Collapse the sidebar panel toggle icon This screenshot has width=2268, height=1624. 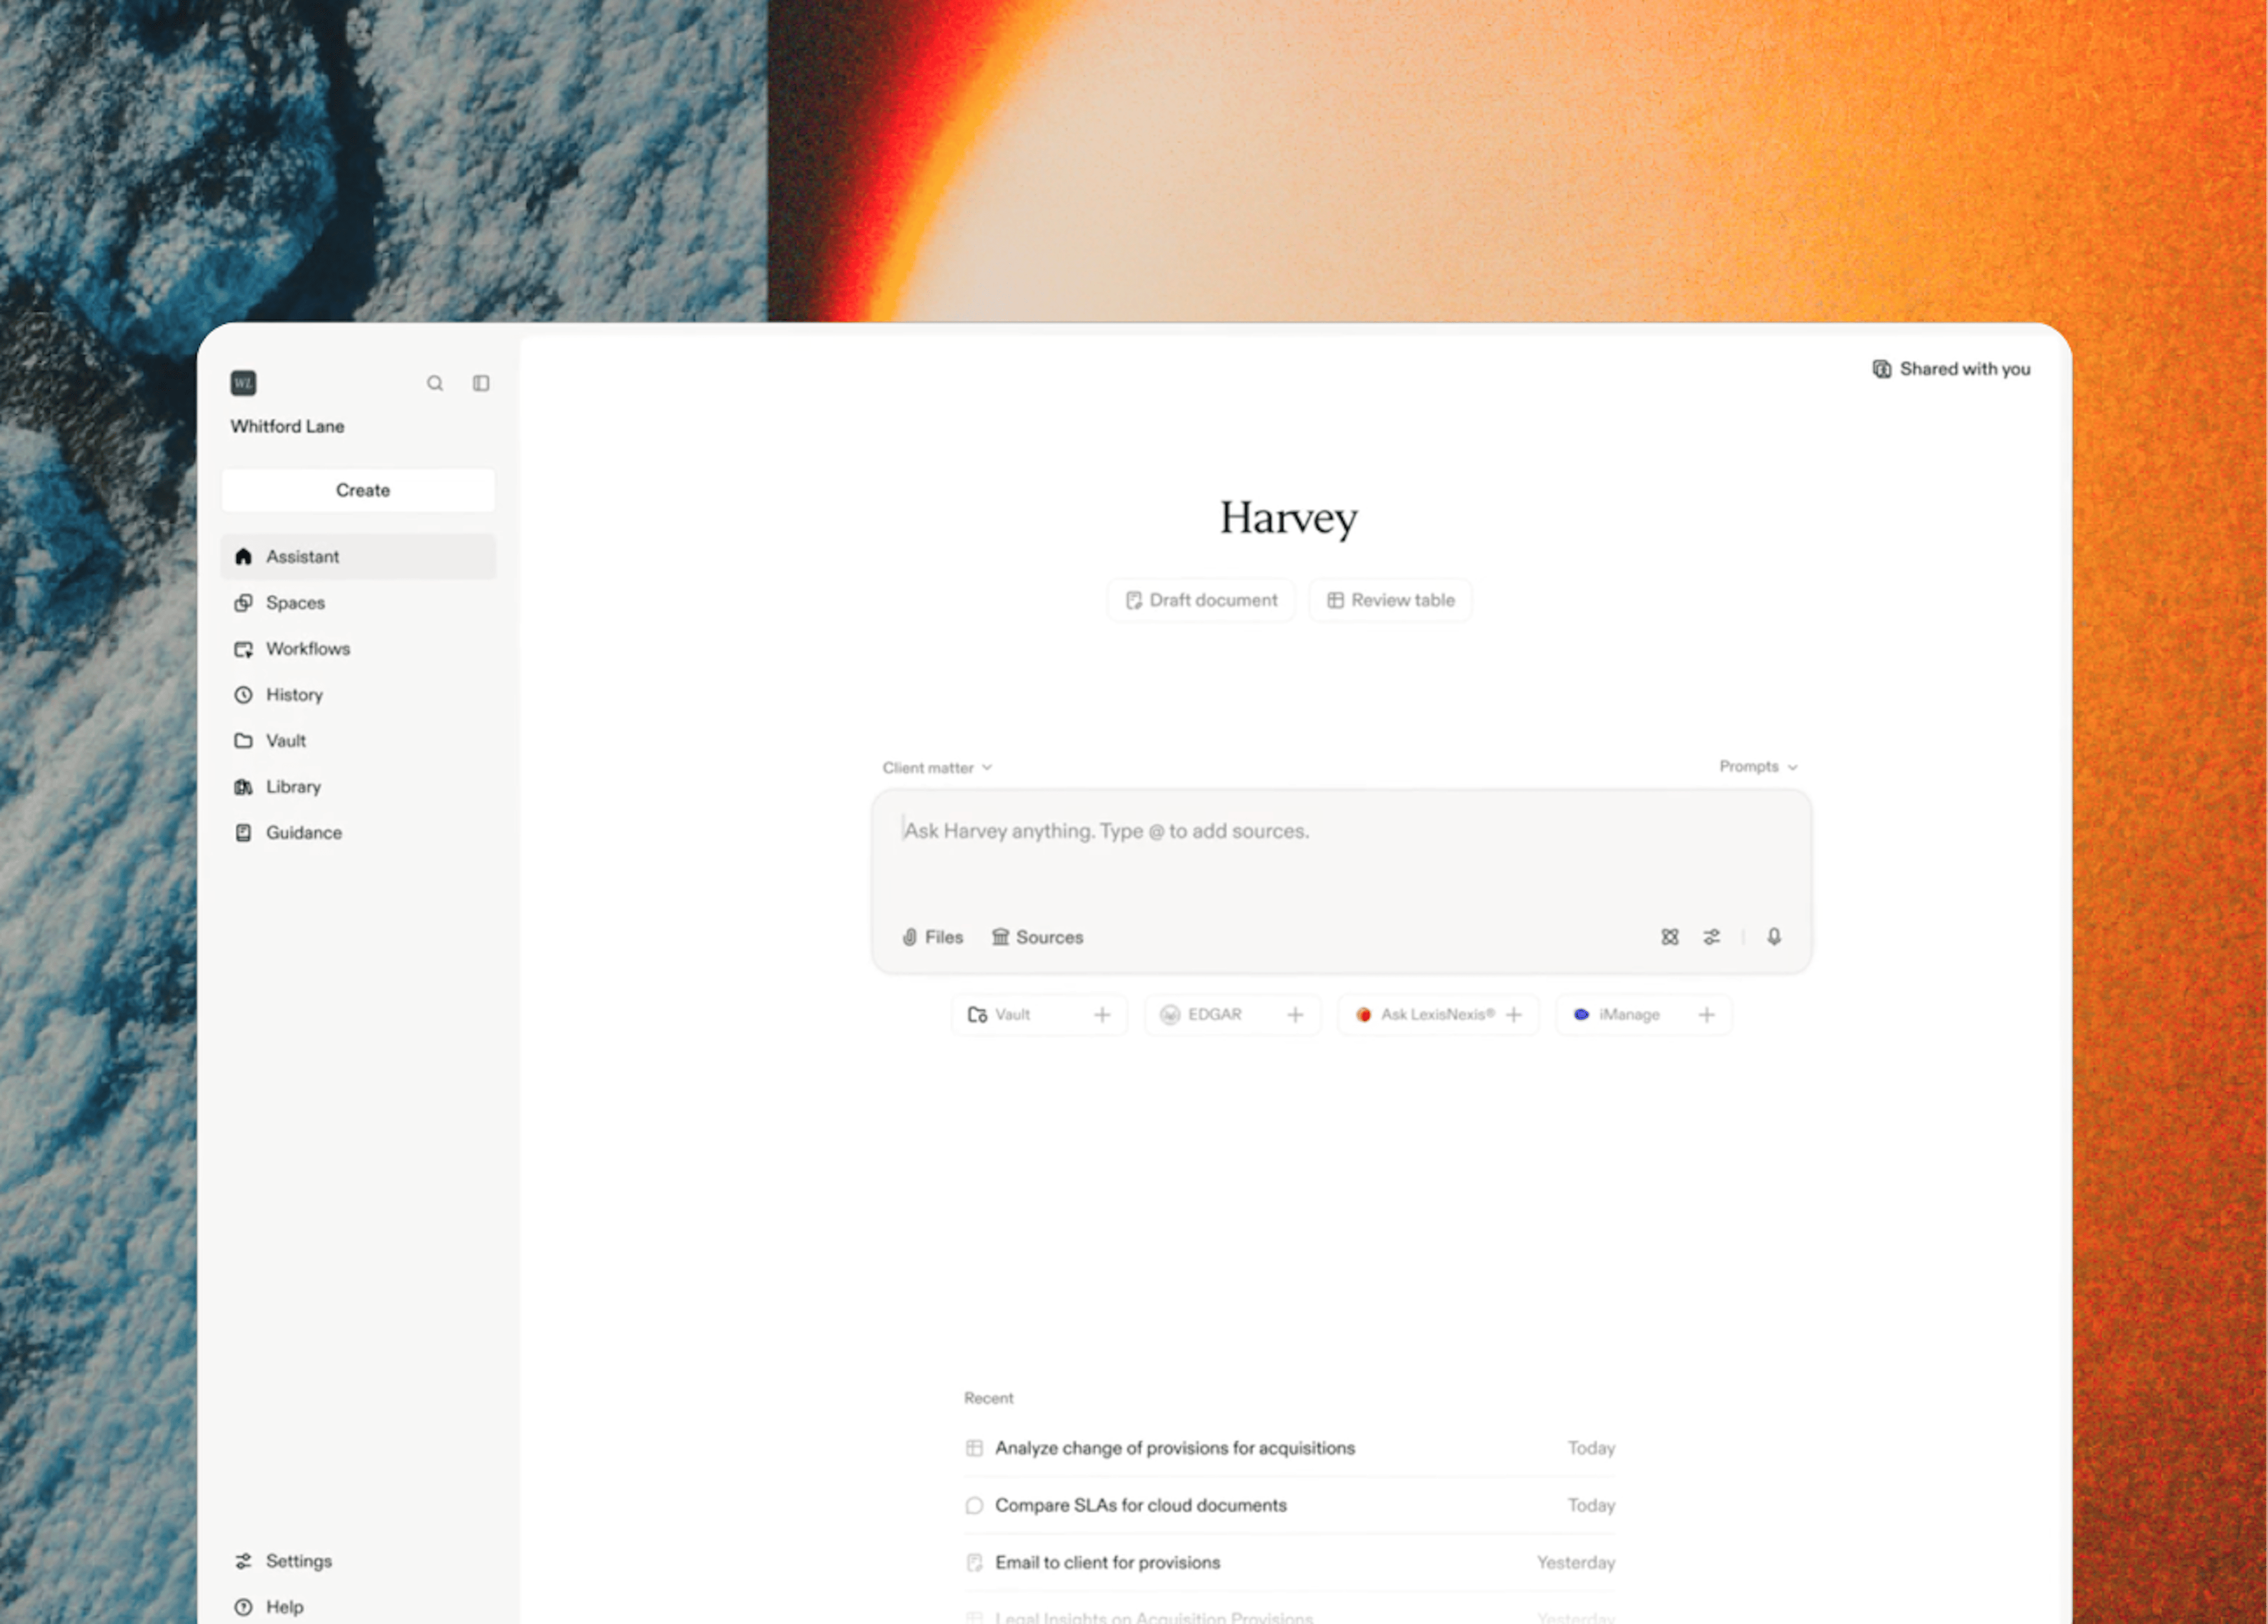pyautogui.click(x=481, y=383)
